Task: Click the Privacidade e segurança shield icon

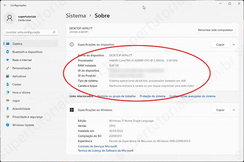Action: 8,117
